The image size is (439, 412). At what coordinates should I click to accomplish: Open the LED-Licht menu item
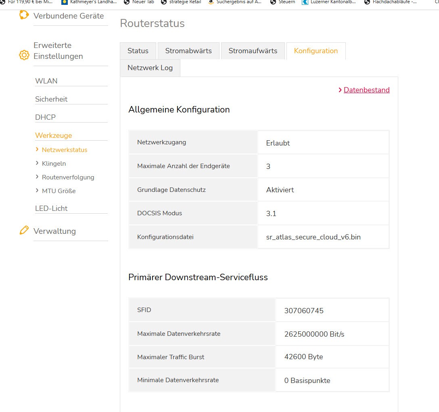point(51,208)
